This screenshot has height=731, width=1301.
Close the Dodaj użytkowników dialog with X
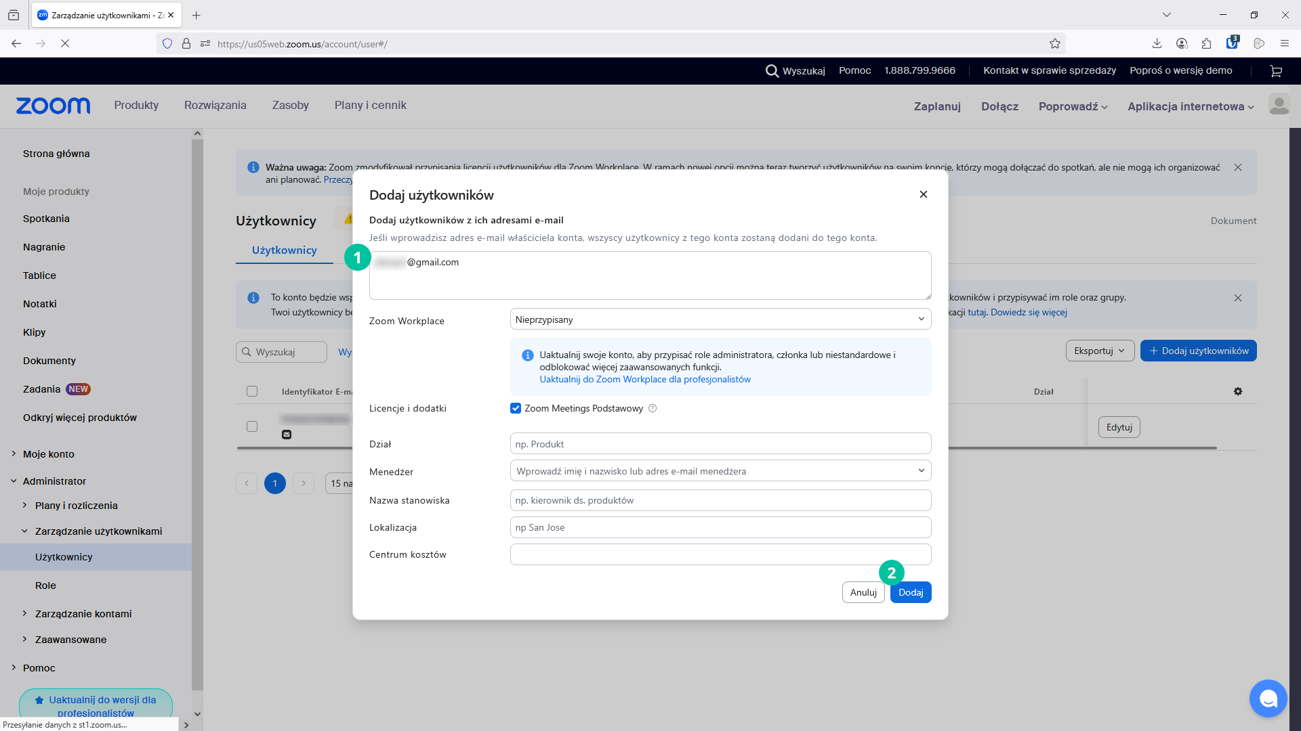pyautogui.click(x=923, y=194)
